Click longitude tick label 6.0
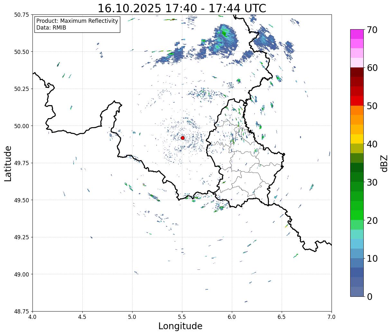The image size is (392, 334). (232, 317)
